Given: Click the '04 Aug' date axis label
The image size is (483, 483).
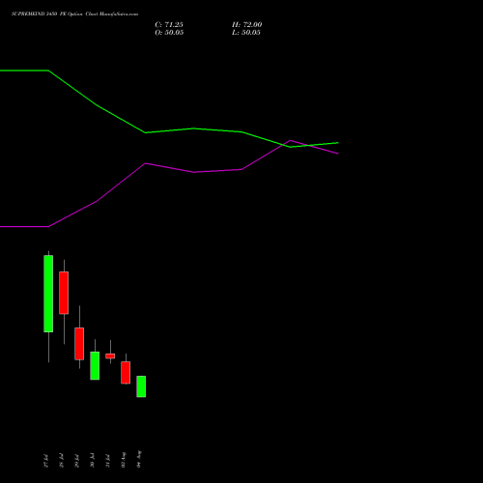Looking at the screenshot, I should [x=139, y=459].
